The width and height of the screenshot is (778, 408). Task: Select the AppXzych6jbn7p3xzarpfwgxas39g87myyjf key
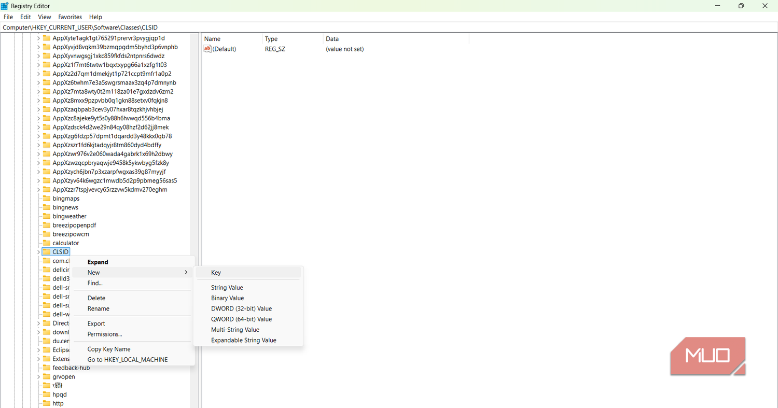coord(109,172)
